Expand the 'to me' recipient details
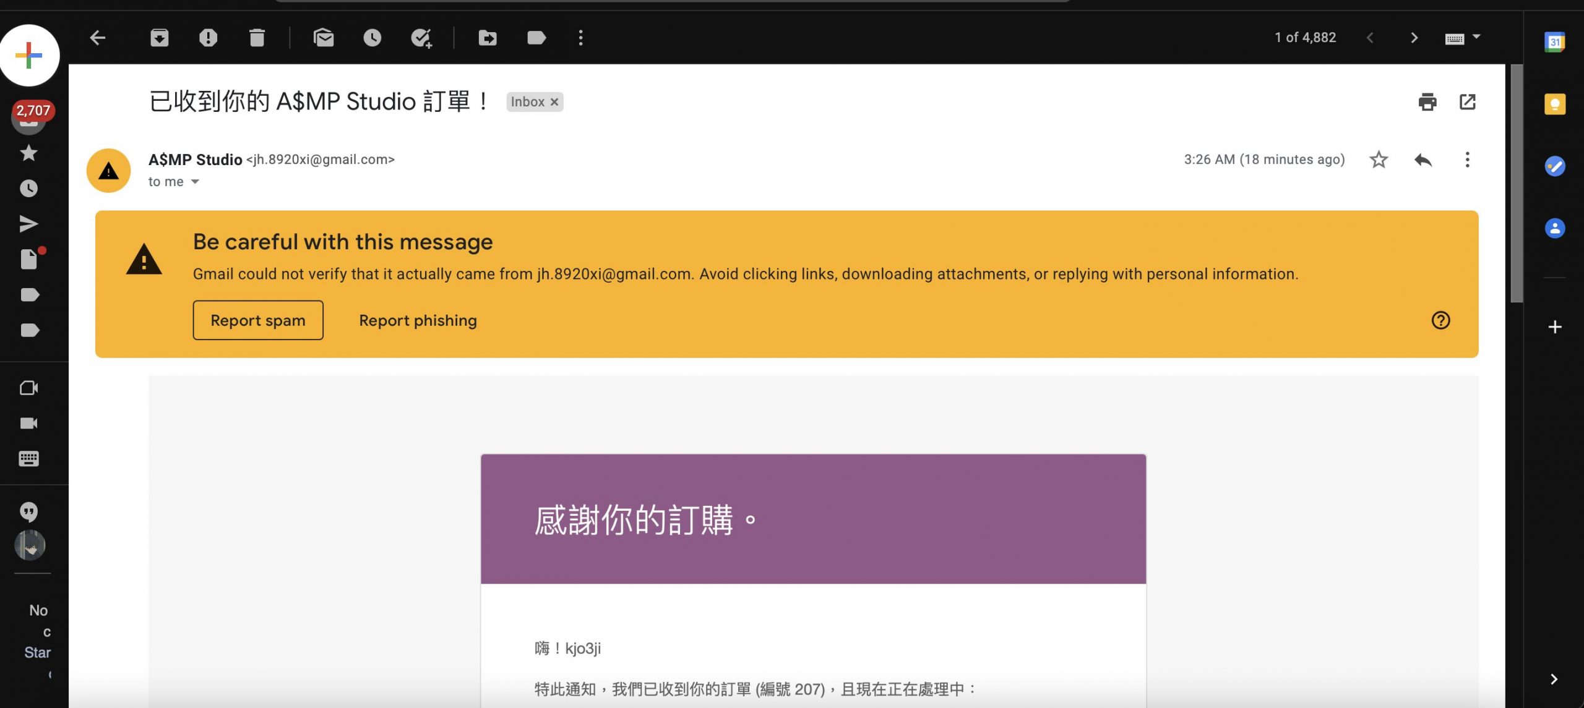 [195, 182]
